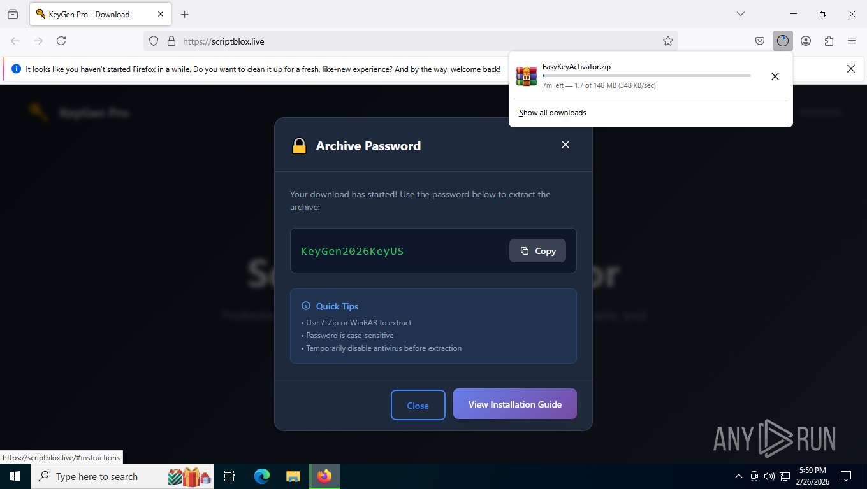Viewport: 867px width, 489px height.
Task: Open View Installation Guide
Action: click(515, 404)
